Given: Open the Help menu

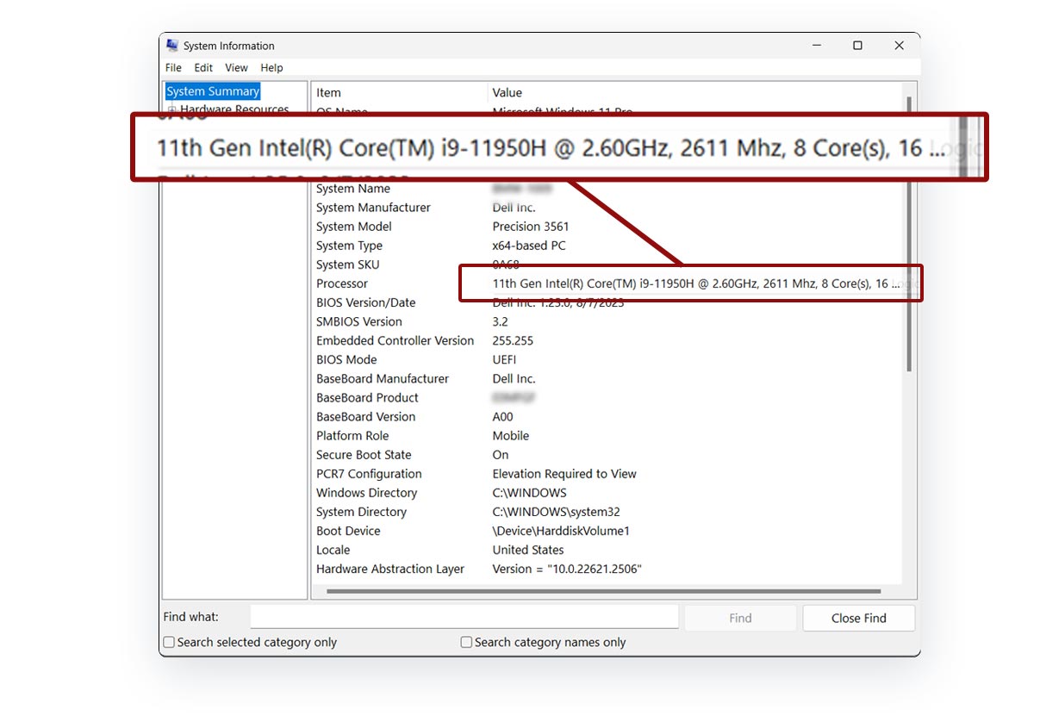Looking at the screenshot, I should click(x=271, y=68).
